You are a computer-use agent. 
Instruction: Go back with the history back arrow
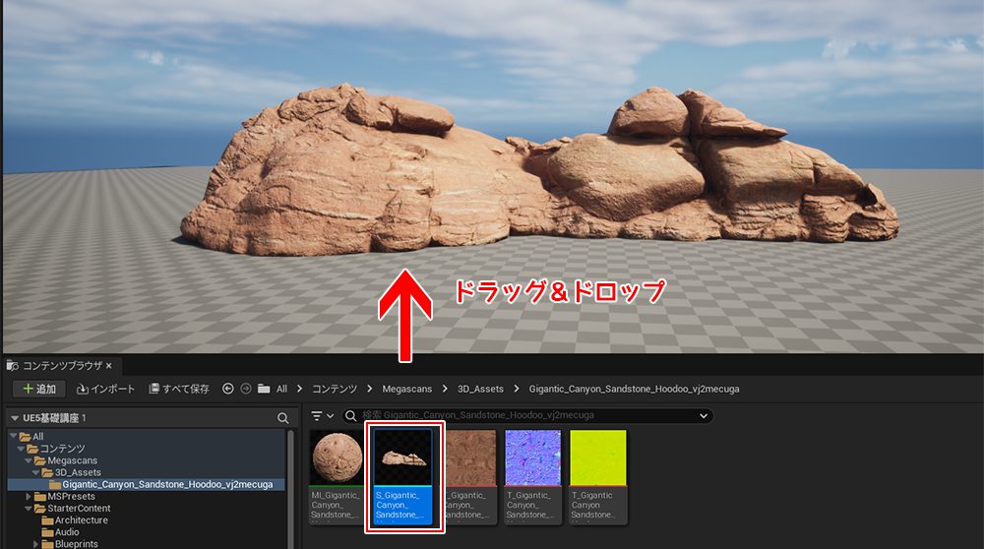228,389
